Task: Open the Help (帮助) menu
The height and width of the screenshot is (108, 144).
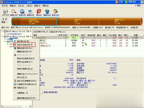Action: tap(46, 6)
